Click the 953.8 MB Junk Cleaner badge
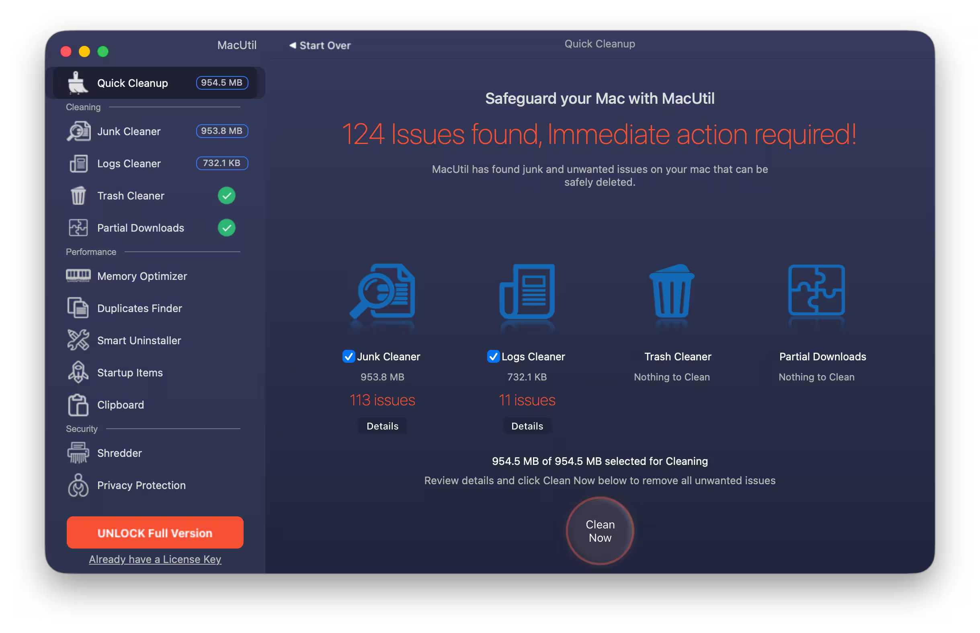This screenshot has height=633, width=980. (222, 131)
